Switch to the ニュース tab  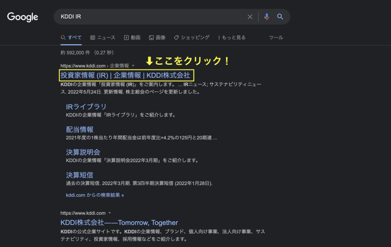tap(103, 37)
